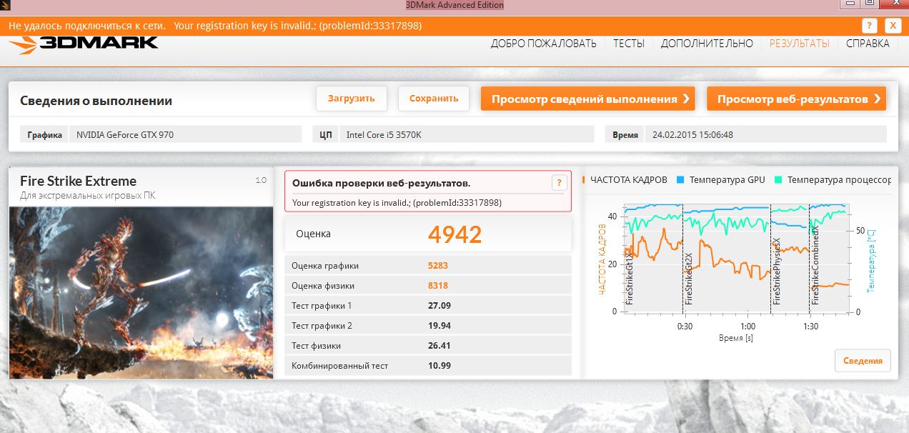
Task: Click the Оценка физики value 8318
Action: point(438,286)
